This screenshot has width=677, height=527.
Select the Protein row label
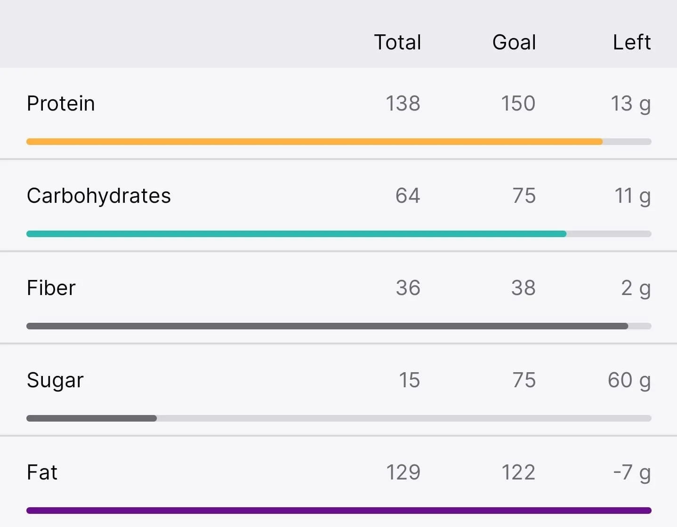pos(61,104)
